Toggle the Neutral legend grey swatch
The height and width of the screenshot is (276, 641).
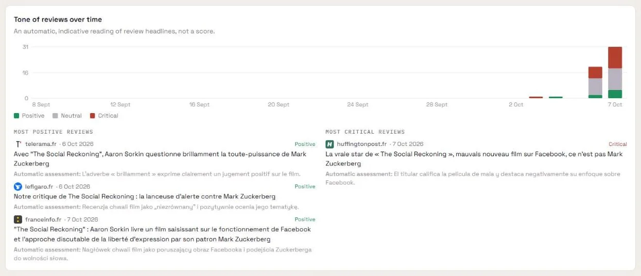click(x=55, y=116)
